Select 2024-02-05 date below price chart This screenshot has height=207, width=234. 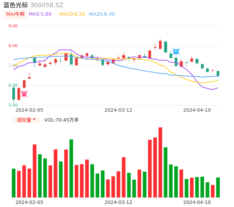29,110
